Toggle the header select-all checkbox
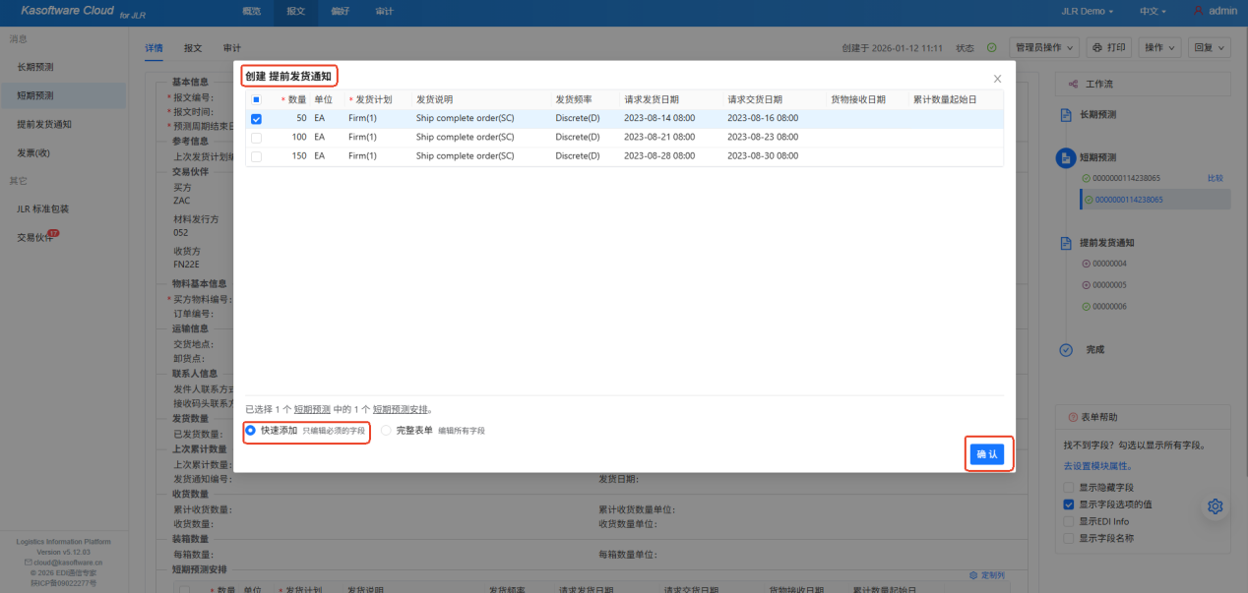 coord(256,99)
